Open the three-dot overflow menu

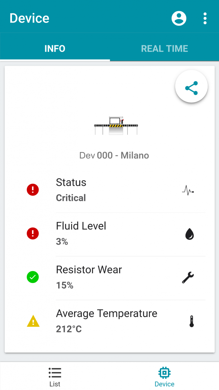(205, 19)
